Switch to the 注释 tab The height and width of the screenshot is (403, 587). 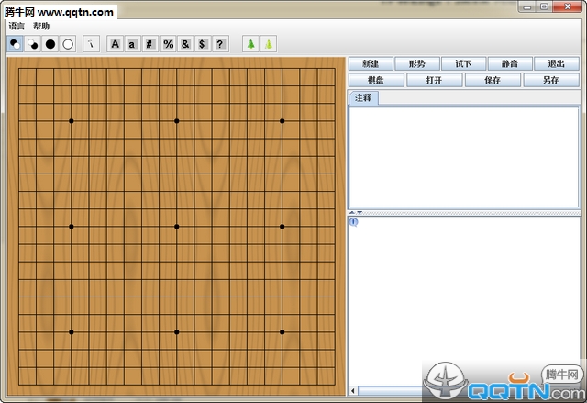tap(363, 97)
